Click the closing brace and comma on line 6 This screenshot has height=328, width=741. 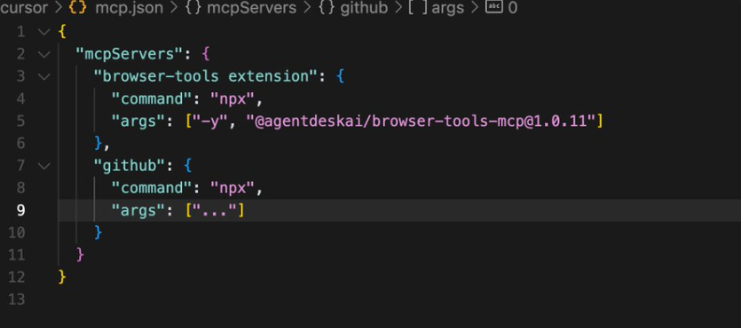tap(102, 144)
